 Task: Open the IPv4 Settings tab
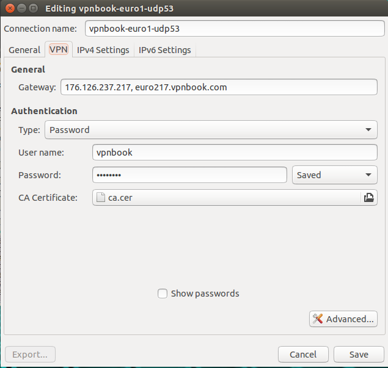[103, 50]
